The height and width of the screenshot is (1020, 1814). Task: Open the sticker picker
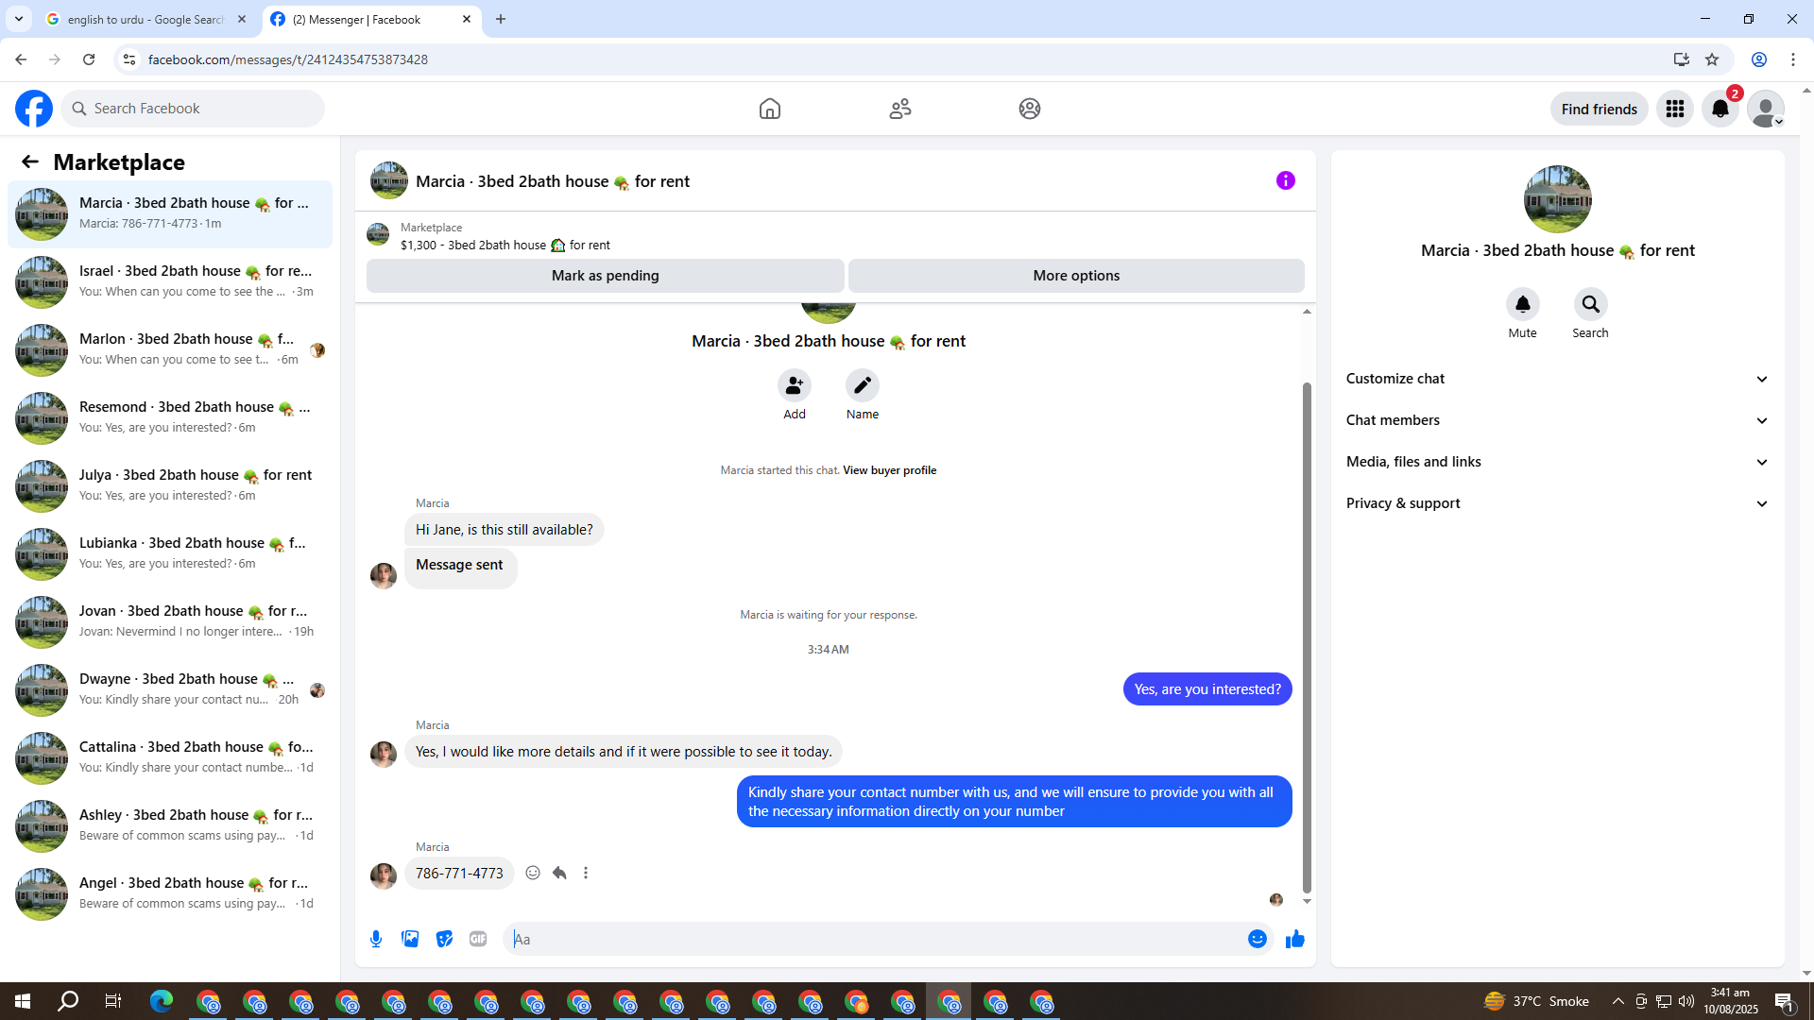click(x=444, y=939)
